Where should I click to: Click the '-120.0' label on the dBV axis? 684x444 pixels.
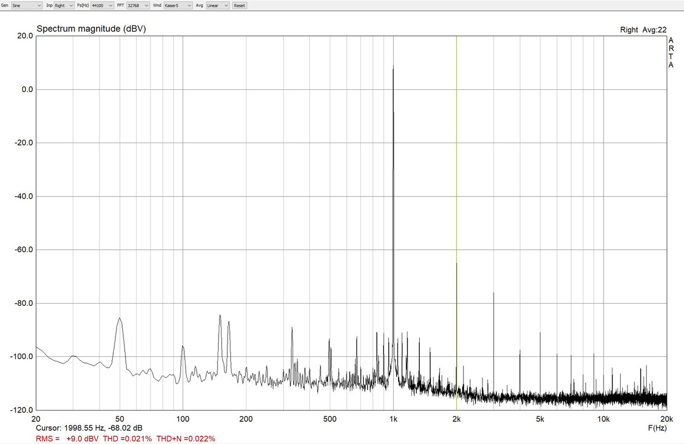[x=22, y=410]
